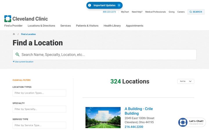Open the Giving link

click(172, 12)
